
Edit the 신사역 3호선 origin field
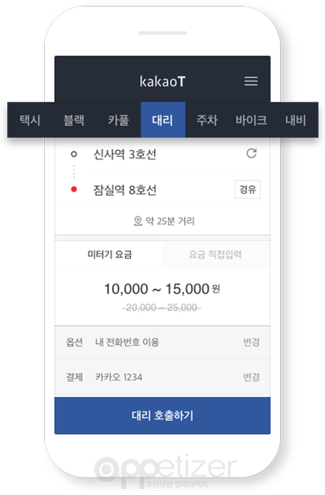click(x=125, y=154)
